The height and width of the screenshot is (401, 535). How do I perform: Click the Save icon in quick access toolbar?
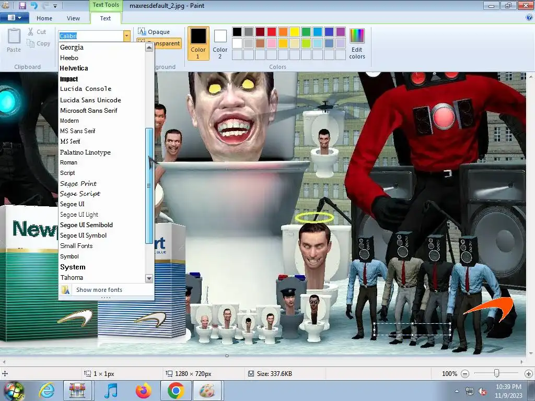tap(22, 5)
